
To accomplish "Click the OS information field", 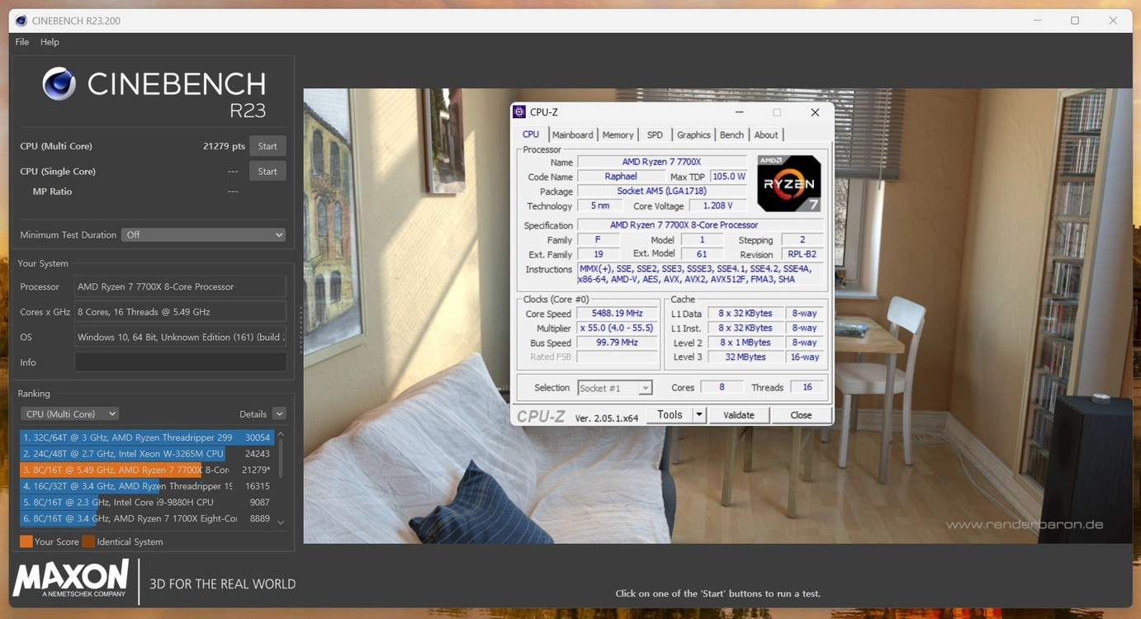I will coord(180,337).
